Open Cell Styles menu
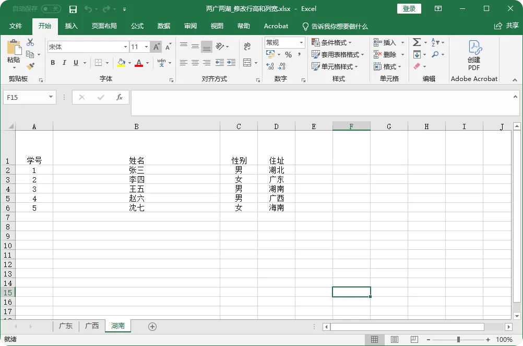523x346 pixels. 335,66
